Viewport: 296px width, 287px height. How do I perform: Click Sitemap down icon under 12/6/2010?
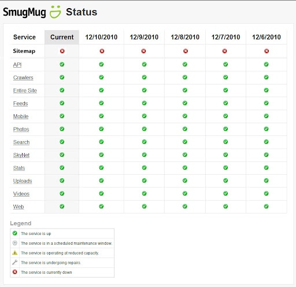267,51
